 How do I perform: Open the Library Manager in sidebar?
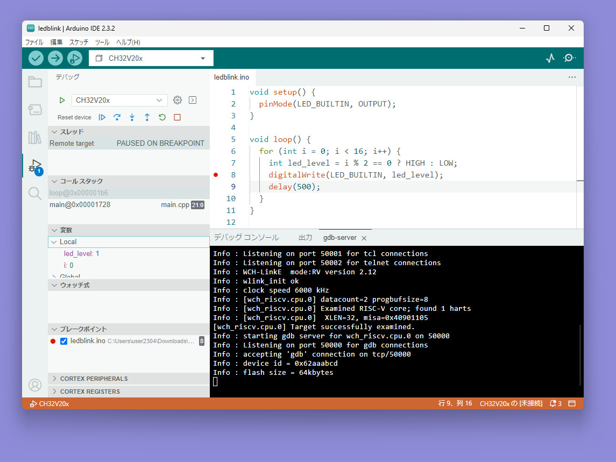(35, 138)
